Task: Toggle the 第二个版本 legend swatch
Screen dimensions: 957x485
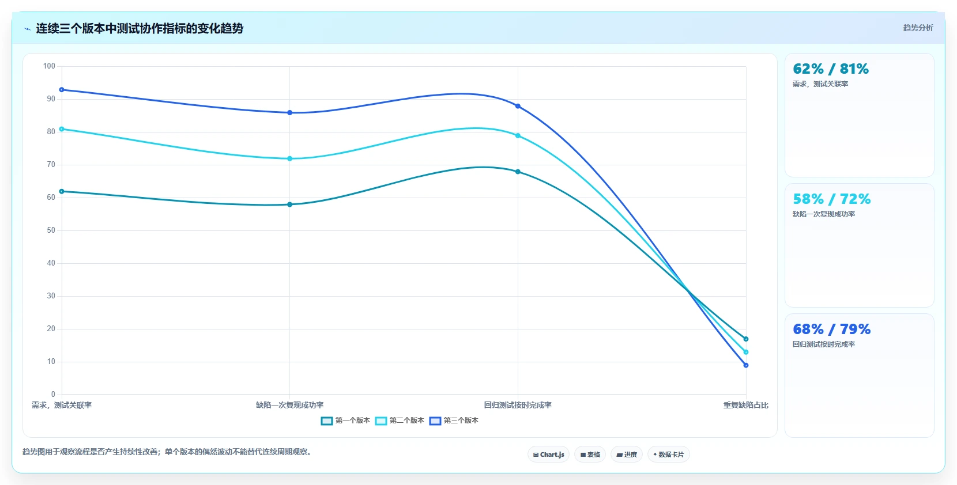Action: pos(380,420)
